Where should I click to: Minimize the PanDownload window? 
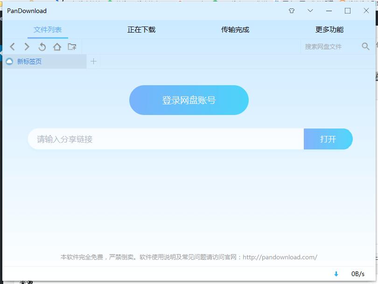329,11
